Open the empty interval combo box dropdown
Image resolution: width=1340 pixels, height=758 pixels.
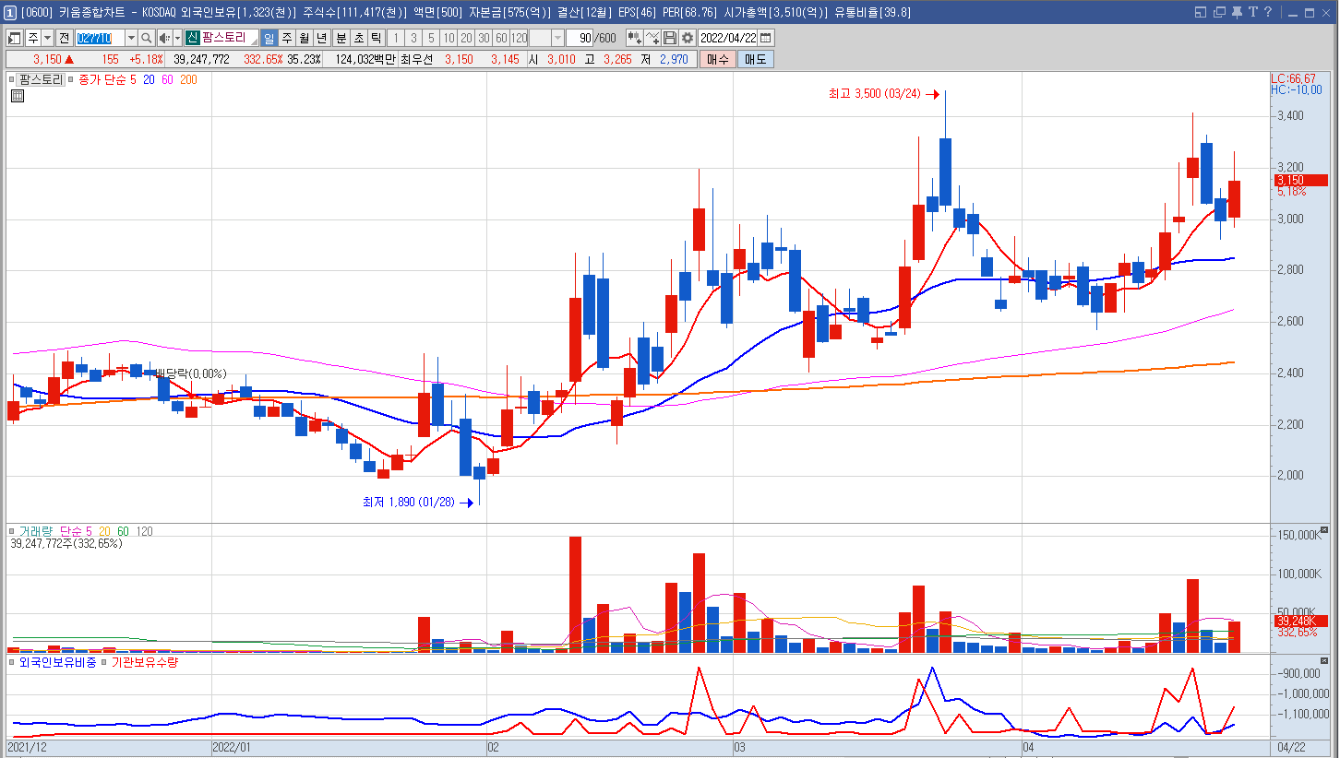[x=558, y=38]
